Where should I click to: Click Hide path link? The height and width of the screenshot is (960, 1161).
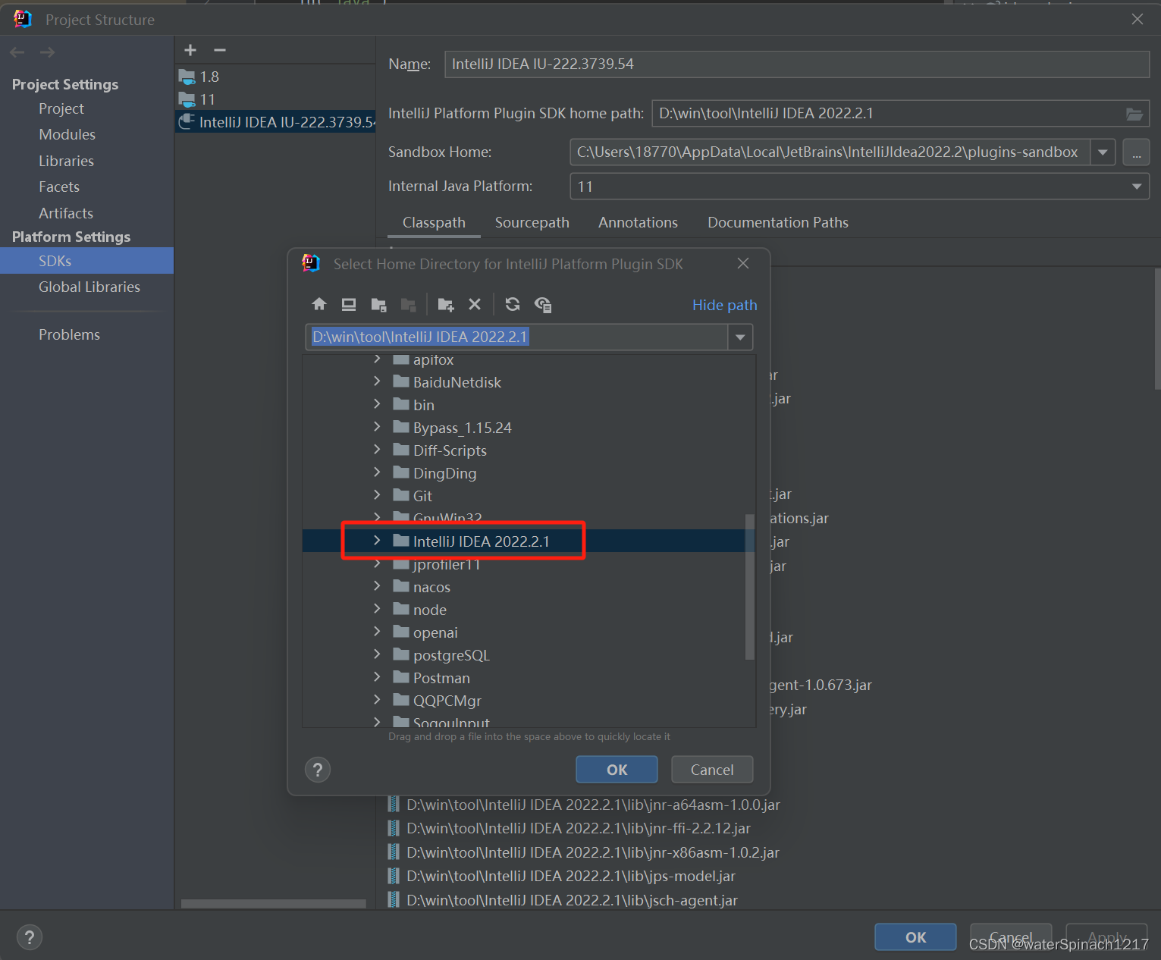[724, 305]
